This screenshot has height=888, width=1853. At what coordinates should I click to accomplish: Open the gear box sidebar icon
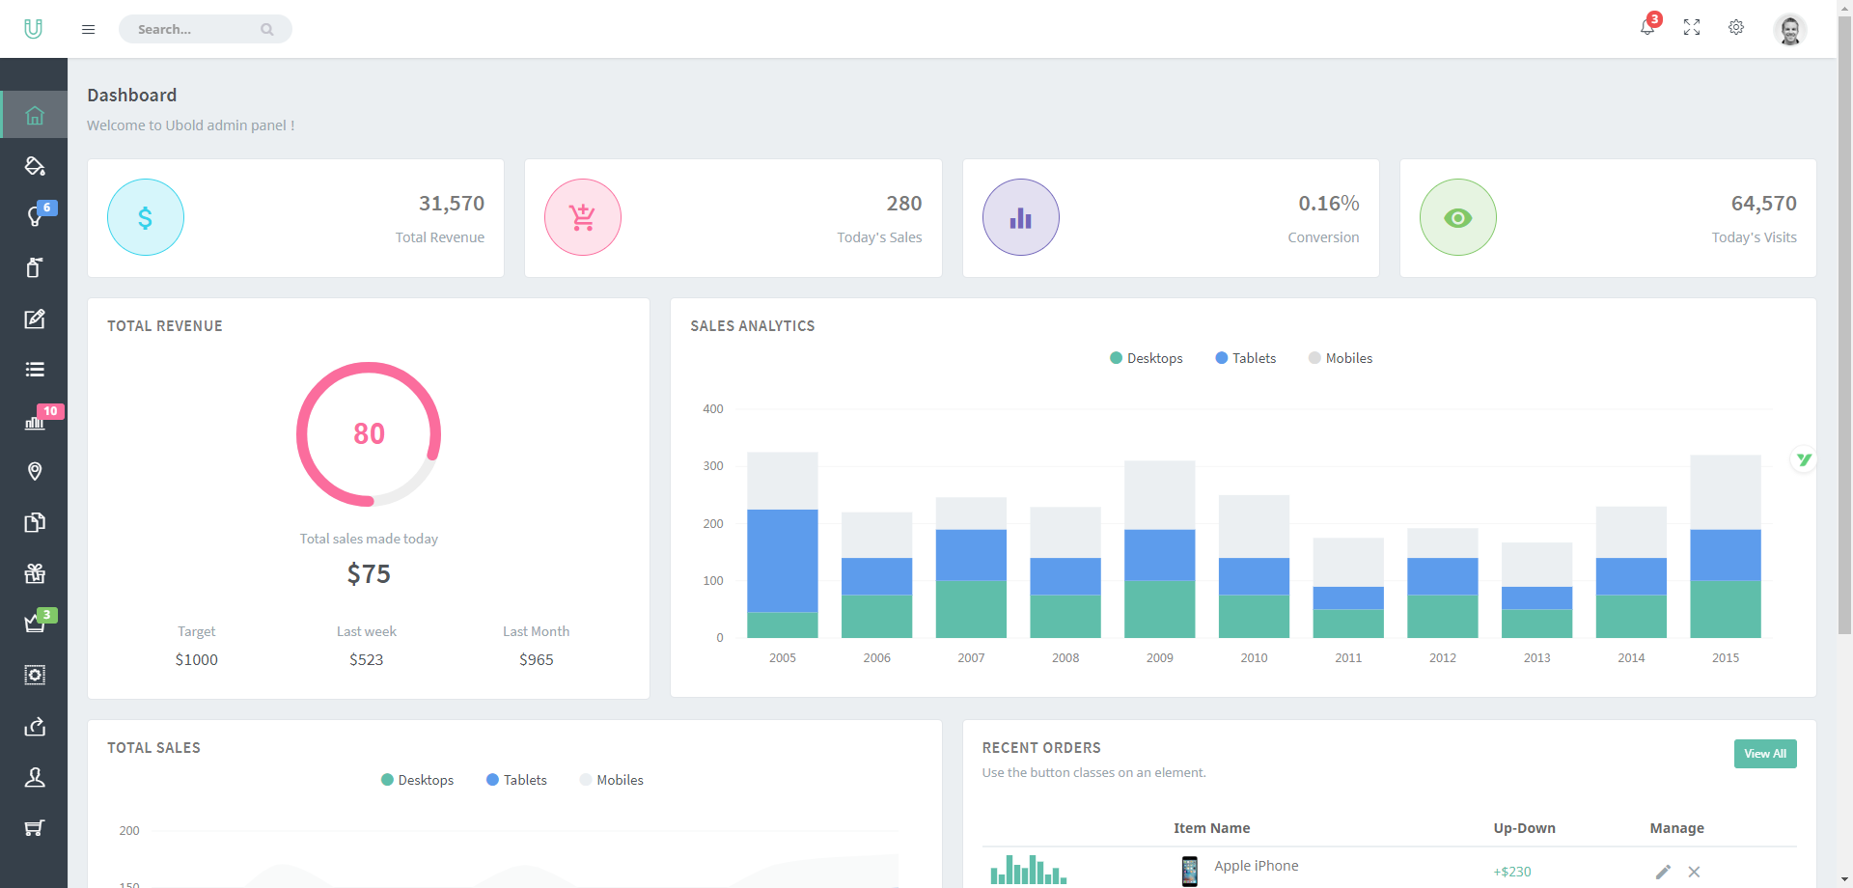(35, 675)
